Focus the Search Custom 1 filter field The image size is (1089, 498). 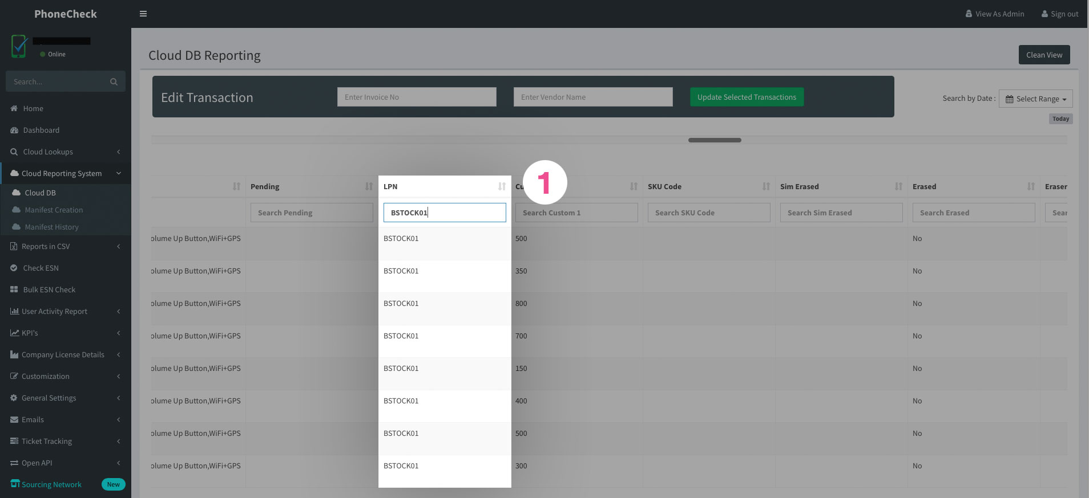tap(576, 213)
